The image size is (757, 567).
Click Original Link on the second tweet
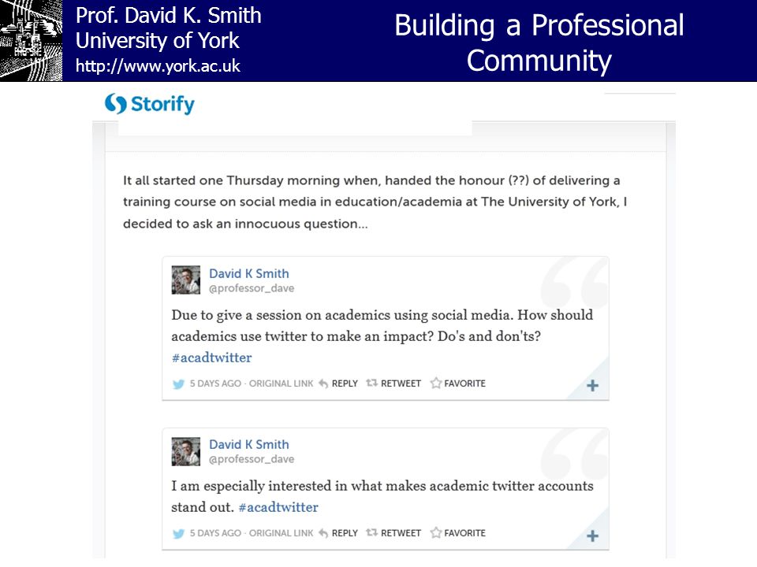(281, 533)
